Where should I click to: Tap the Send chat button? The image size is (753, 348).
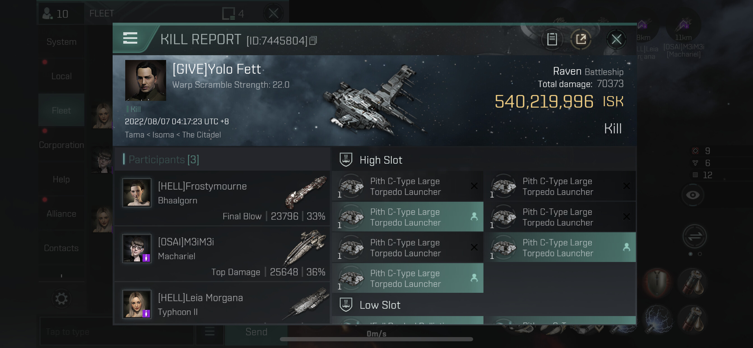point(256,332)
